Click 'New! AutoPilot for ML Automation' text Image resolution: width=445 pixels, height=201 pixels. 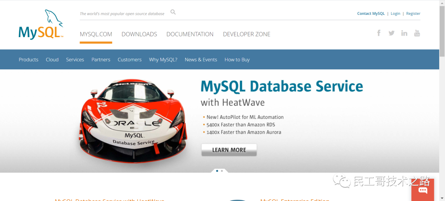tap(245, 117)
